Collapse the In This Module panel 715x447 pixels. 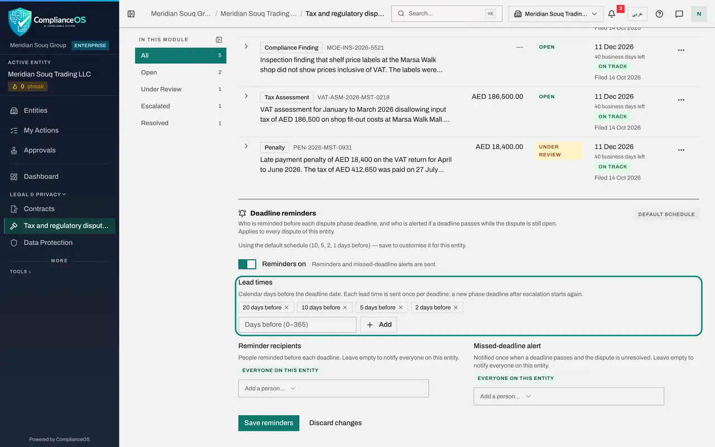pyautogui.click(x=219, y=40)
